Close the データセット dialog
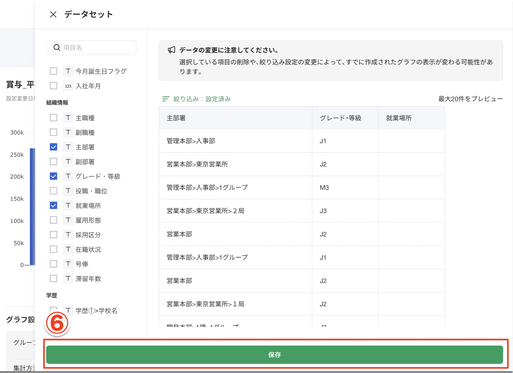Screen dimensions: 513x373 (54, 14)
